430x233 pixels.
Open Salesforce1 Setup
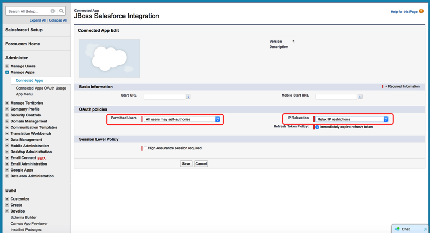(x=24, y=30)
